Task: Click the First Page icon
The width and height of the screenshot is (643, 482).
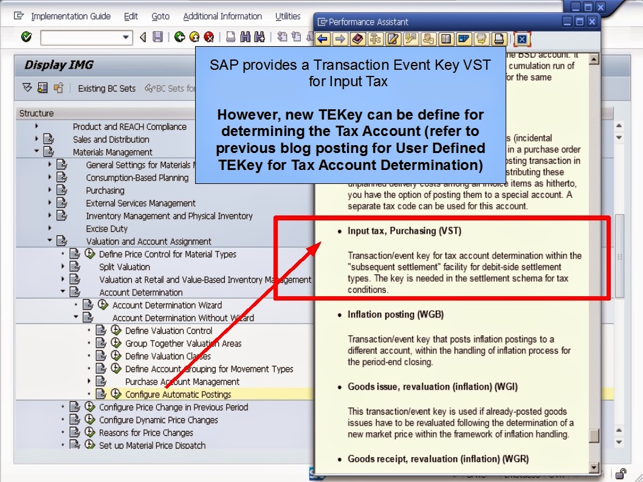Action: pyautogui.click(x=282, y=37)
